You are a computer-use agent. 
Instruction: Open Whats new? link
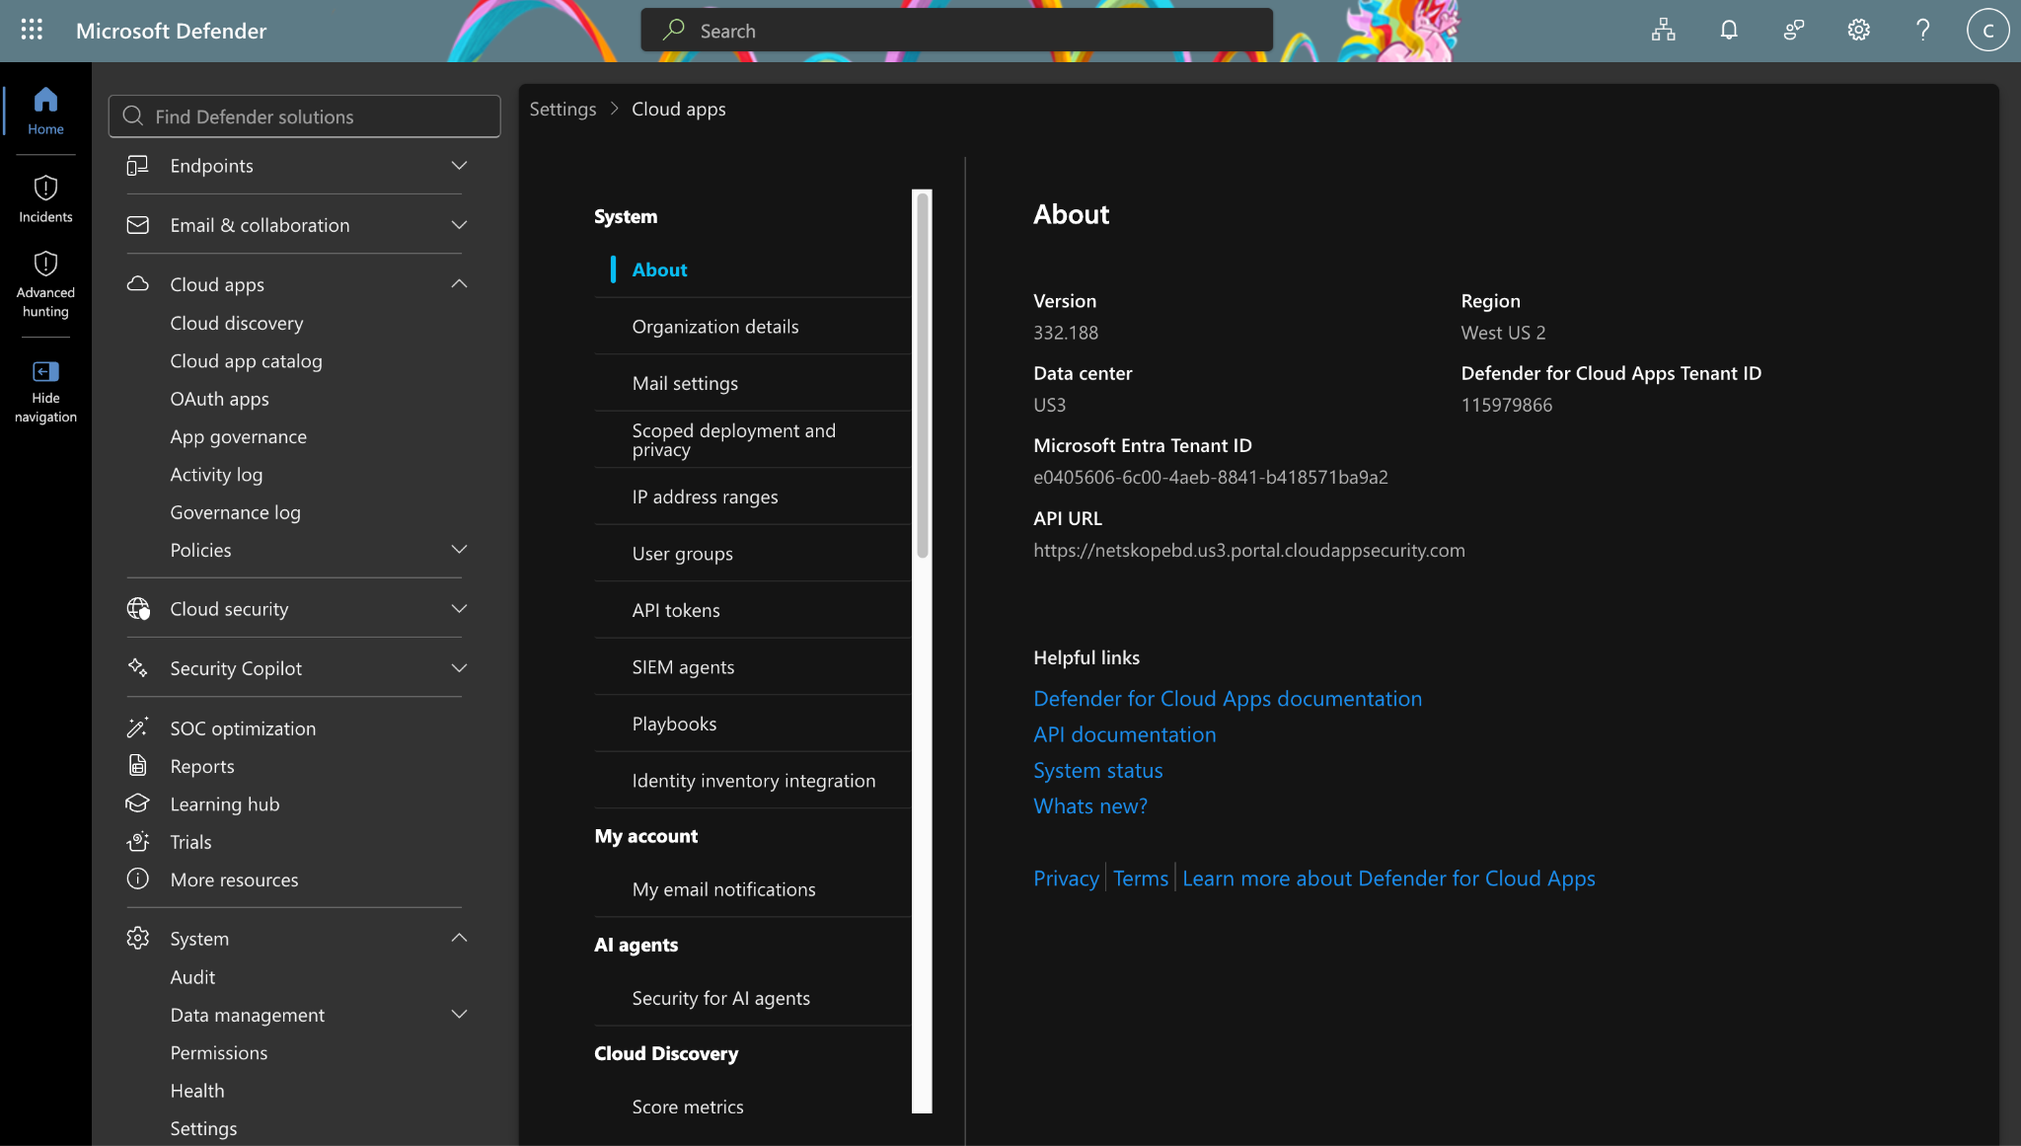point(1090,806)
